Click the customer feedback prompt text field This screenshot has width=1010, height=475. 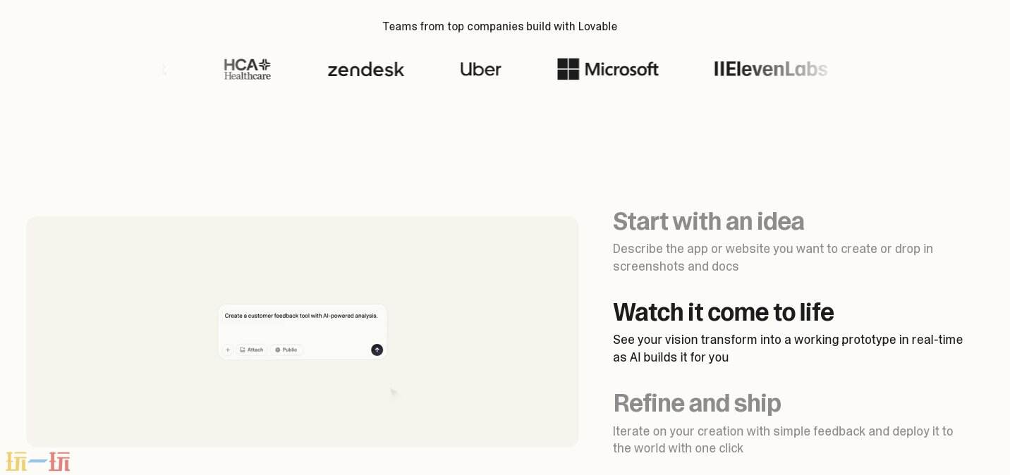pyautogui.click(x=301, y=316)
